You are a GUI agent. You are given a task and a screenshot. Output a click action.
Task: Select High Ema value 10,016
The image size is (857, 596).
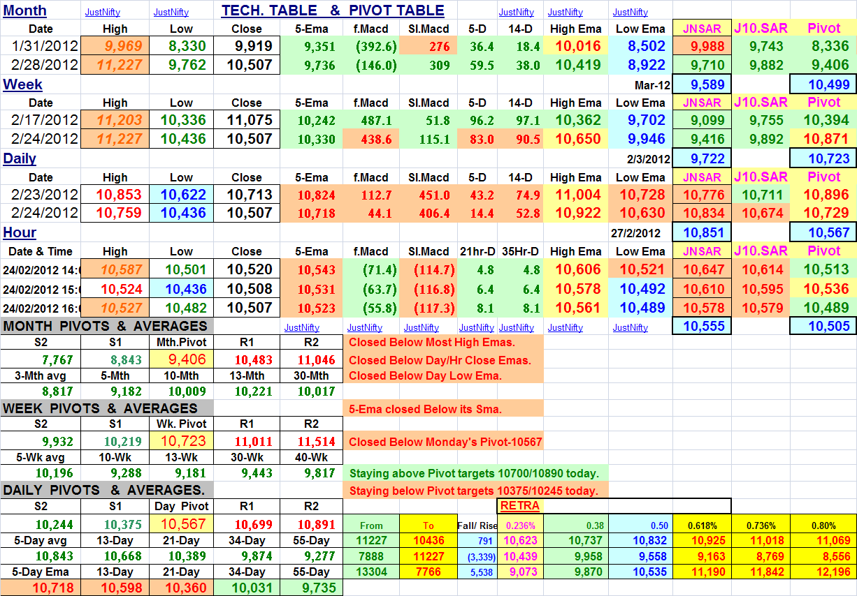(576, 47)
